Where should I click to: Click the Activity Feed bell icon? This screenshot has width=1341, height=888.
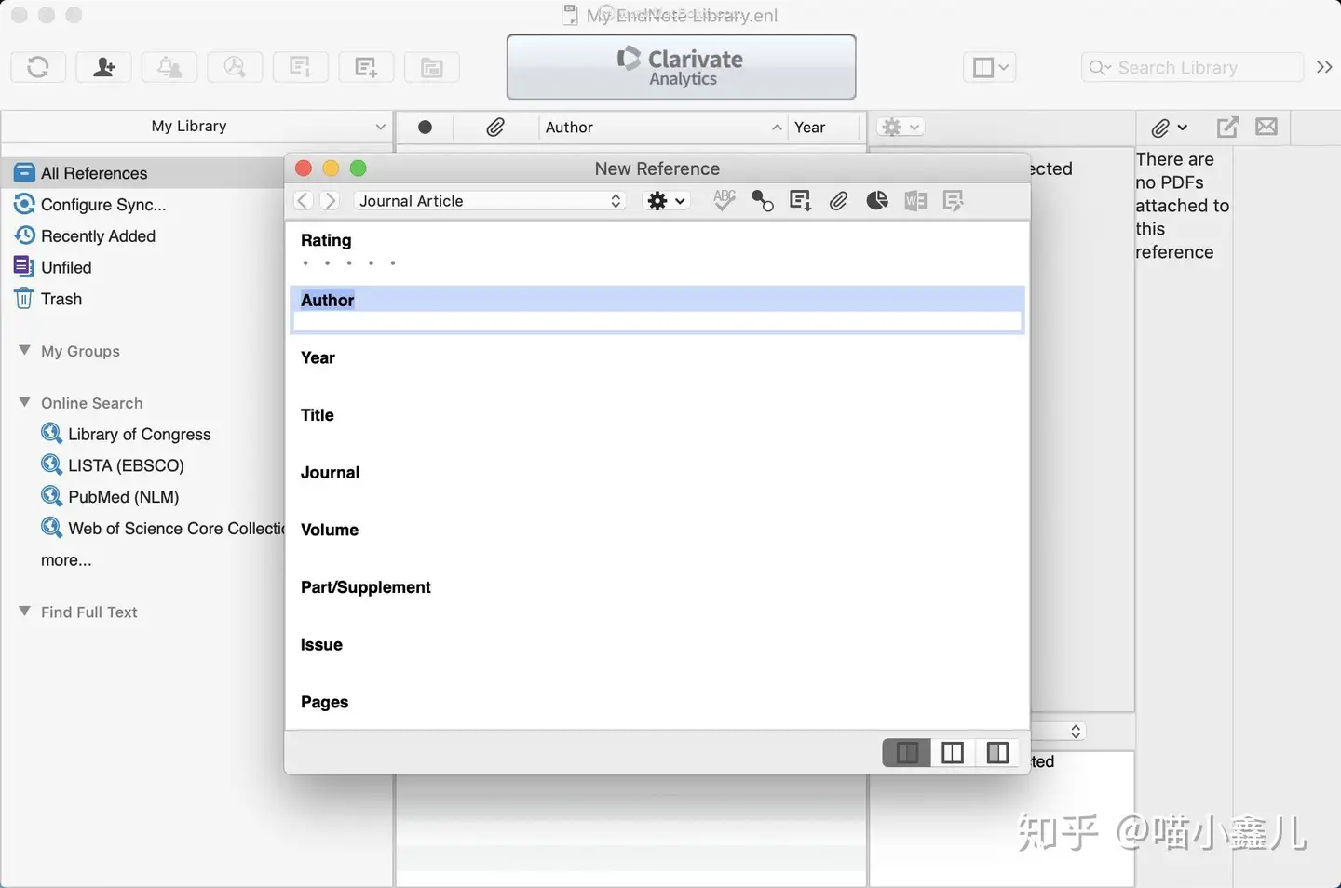click(169, 67)
